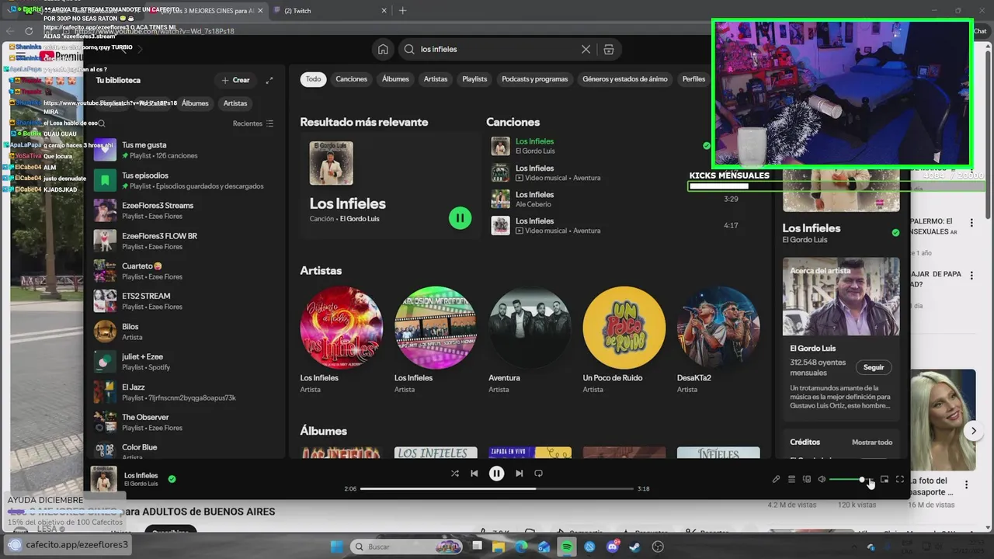
Task: Open the DesaKTa2 artist card
Action: (718, 341)
